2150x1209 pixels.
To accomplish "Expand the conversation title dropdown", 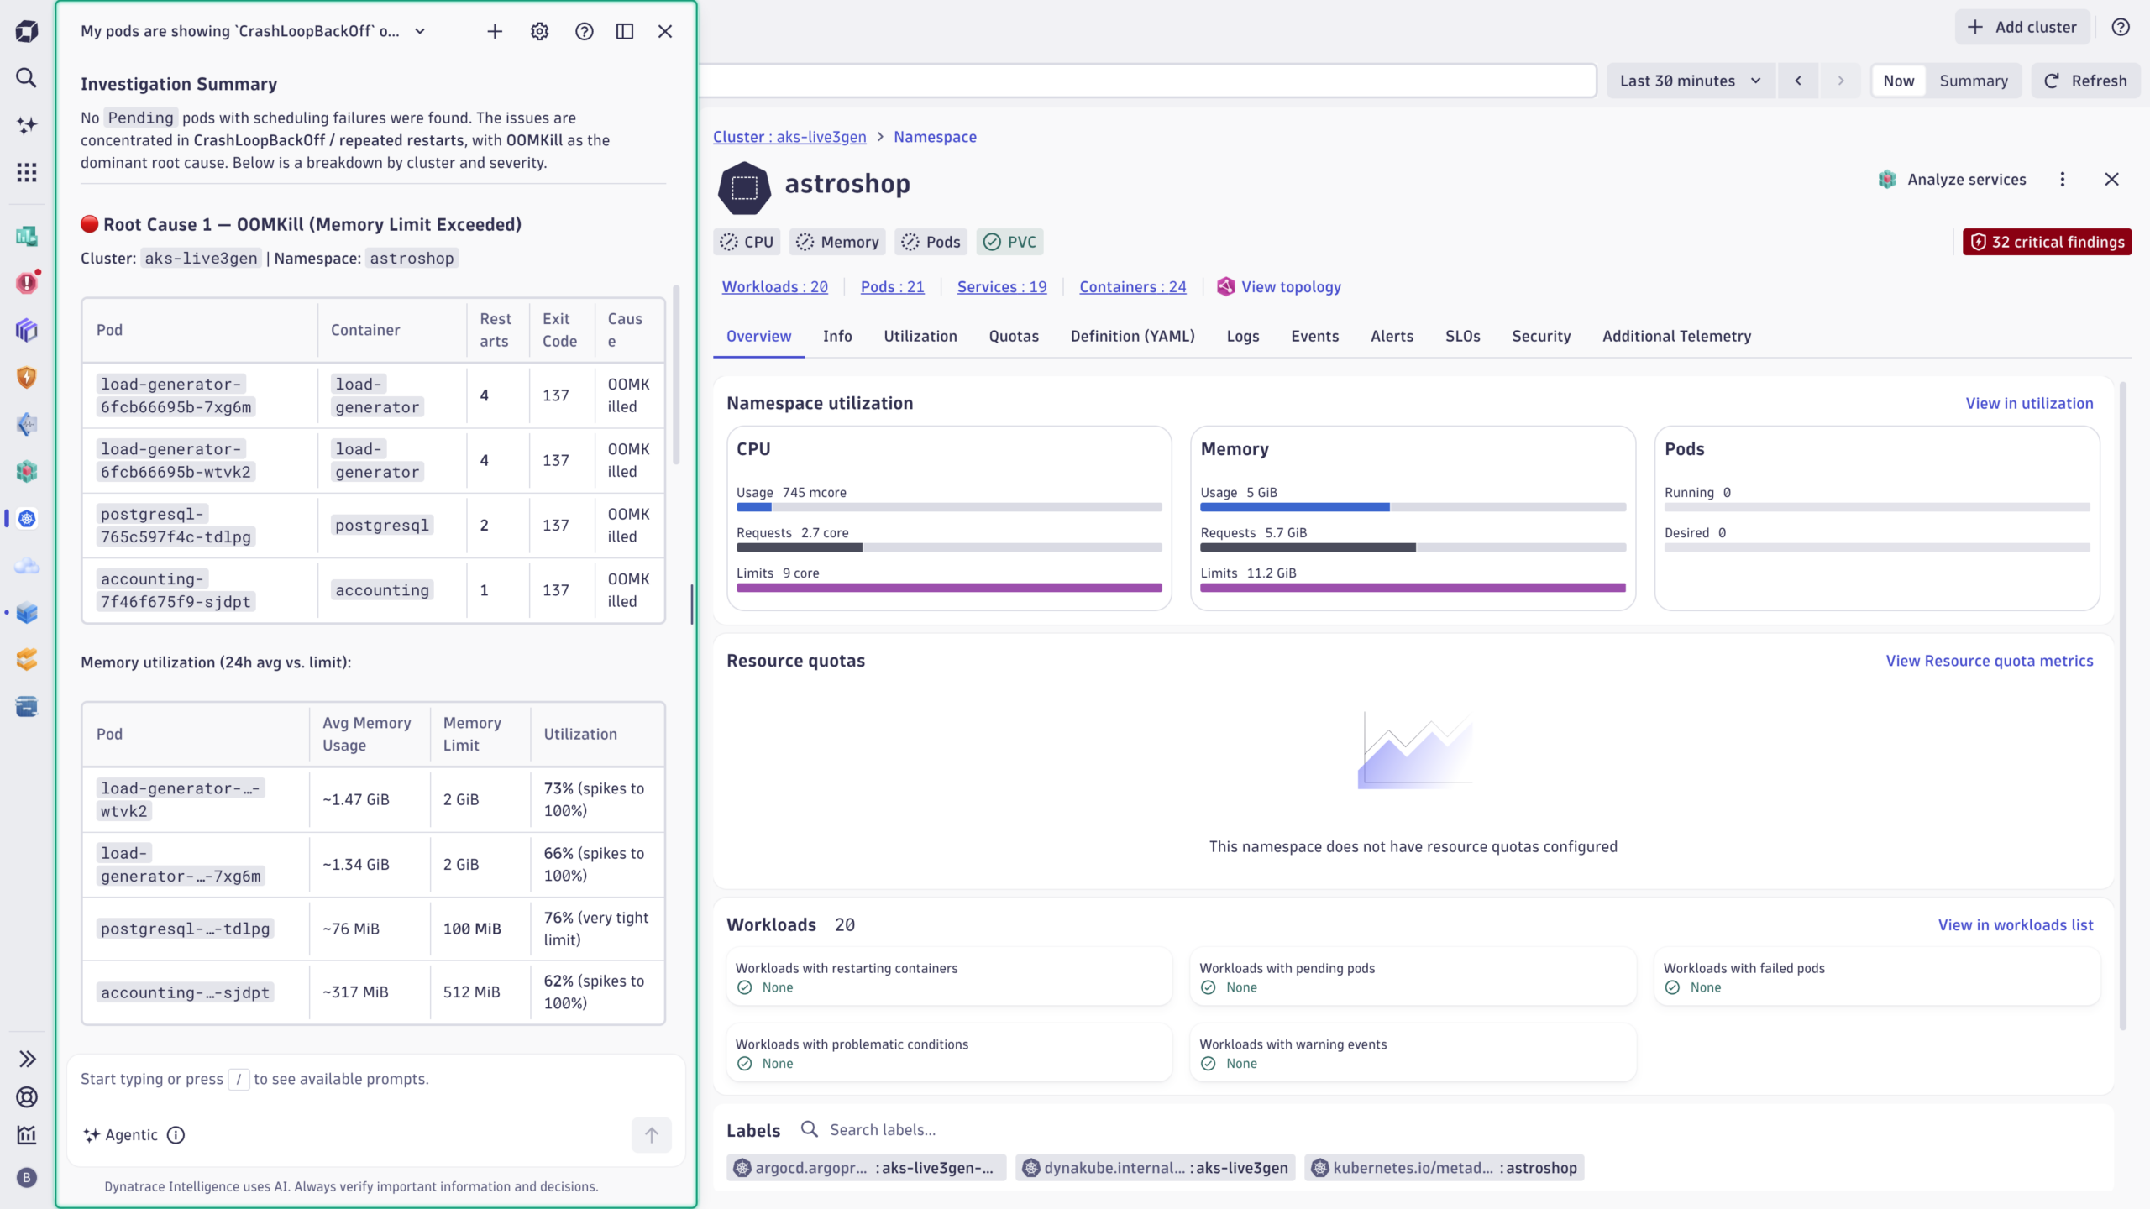I will 420,31.
